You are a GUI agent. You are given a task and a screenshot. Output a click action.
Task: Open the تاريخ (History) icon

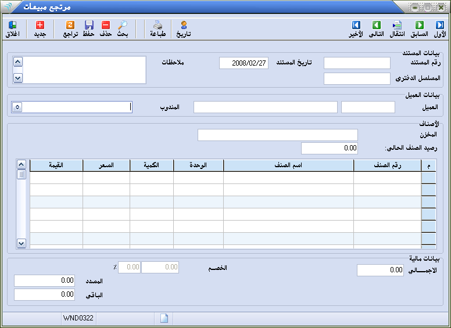184,26
